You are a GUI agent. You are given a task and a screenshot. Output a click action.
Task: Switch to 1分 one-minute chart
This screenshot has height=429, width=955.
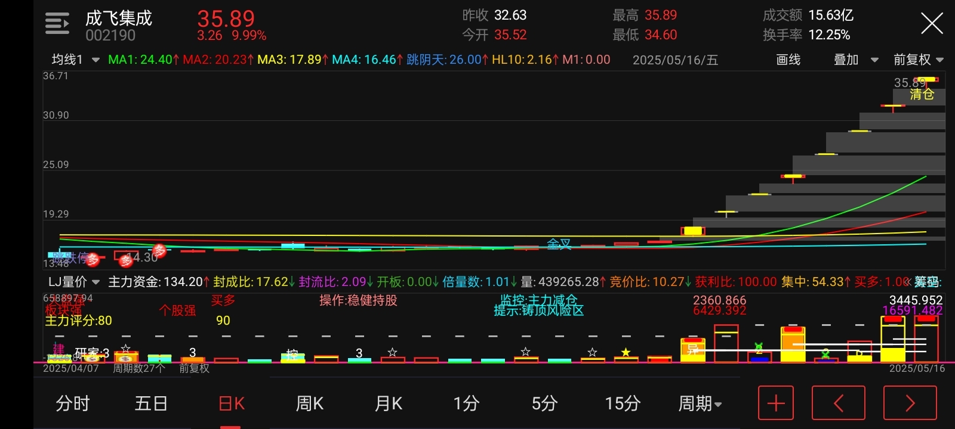coord(467,404)
